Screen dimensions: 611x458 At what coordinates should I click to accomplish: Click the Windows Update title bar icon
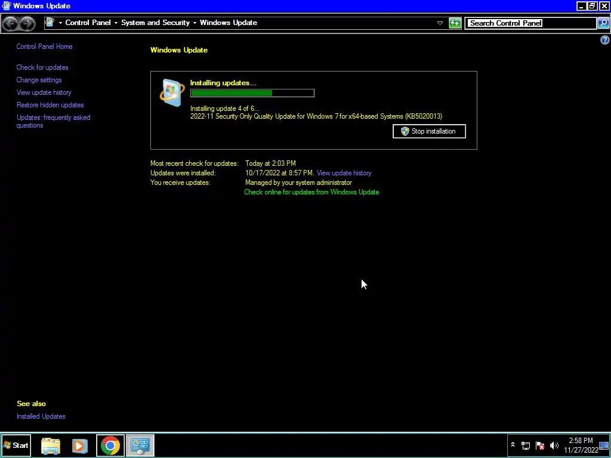6,6
